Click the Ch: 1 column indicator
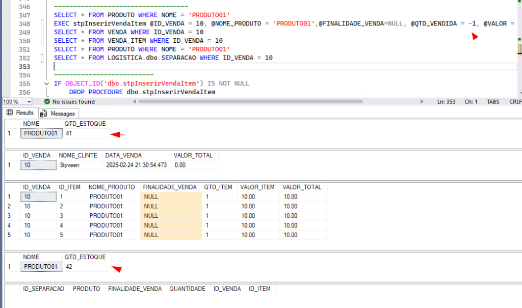The image size is (522, 308). (471, 101)
